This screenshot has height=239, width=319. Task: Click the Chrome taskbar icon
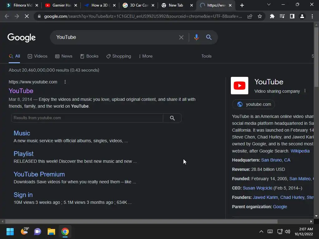(x=65, y=232)
